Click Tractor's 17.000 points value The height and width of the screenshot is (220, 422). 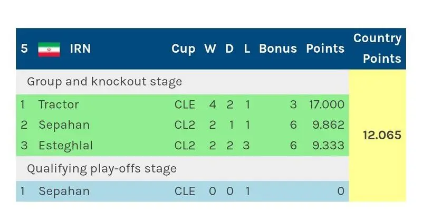pyautogui.click(x=327, y=104)
